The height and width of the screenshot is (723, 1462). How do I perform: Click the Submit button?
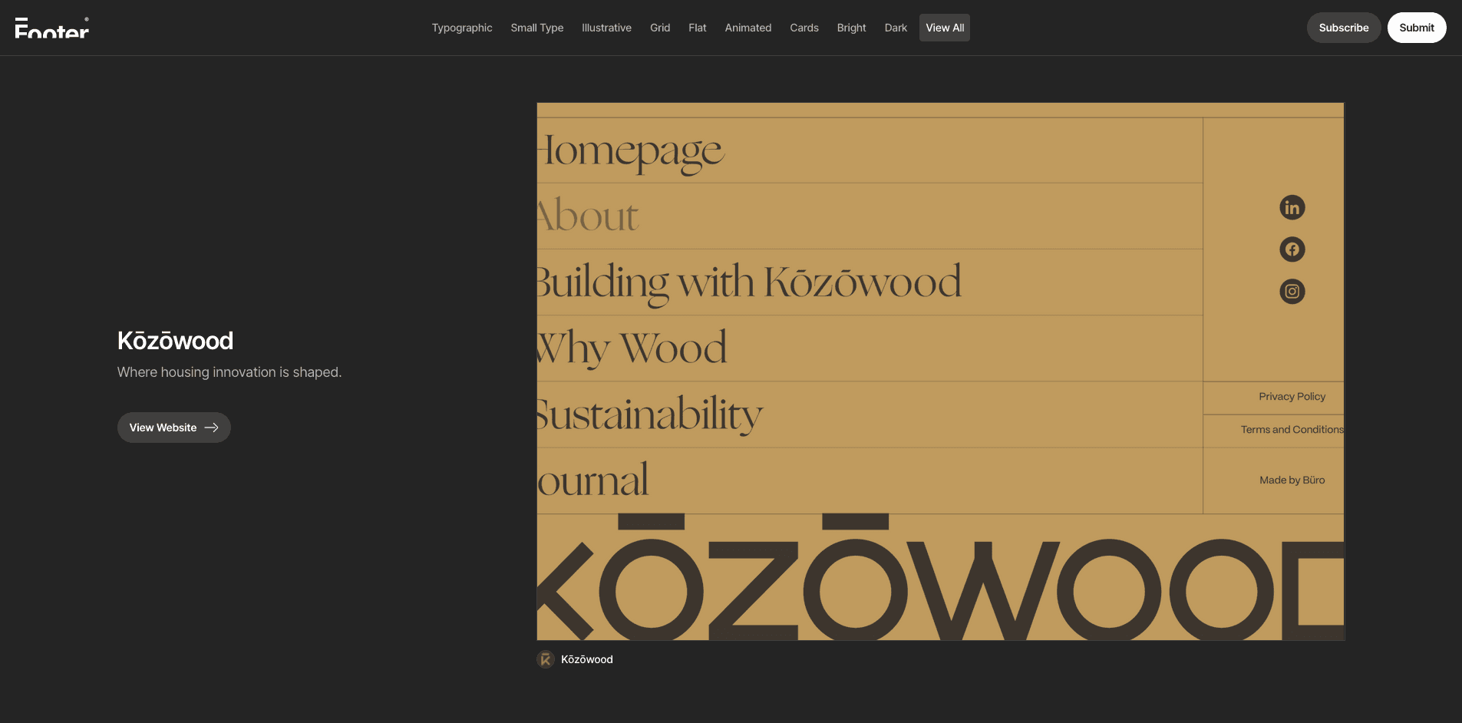pos(1417,28)
